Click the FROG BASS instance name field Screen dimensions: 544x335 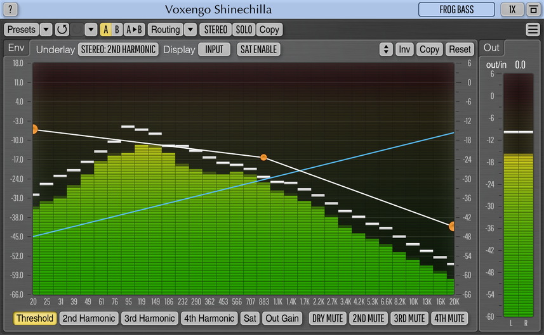[456, 9]
